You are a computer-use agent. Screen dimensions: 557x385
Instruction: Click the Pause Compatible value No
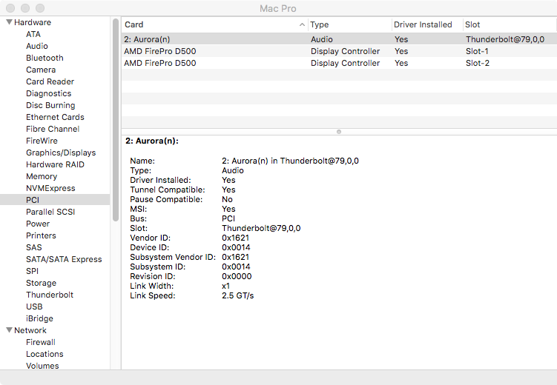coord(227,199)
